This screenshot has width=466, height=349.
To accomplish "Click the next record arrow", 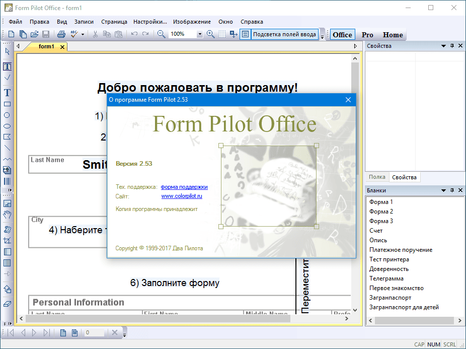I will pos(34,333).
